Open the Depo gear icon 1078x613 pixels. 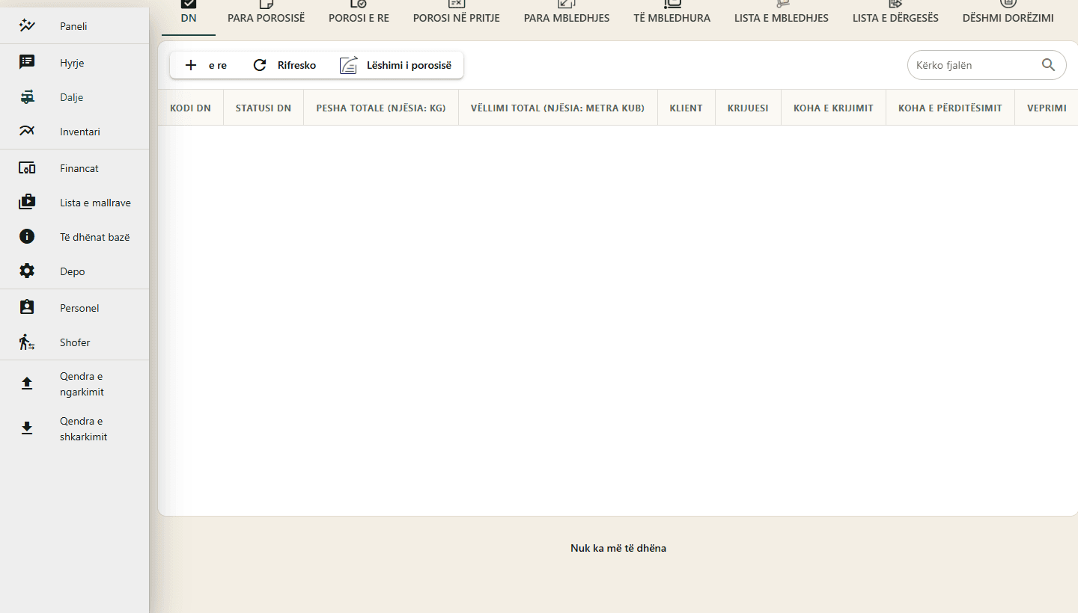(x=27, y=271)
